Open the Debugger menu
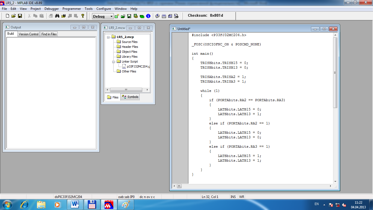Image resolution: width=373 pixels, height=210 pixels. point(52,9)
